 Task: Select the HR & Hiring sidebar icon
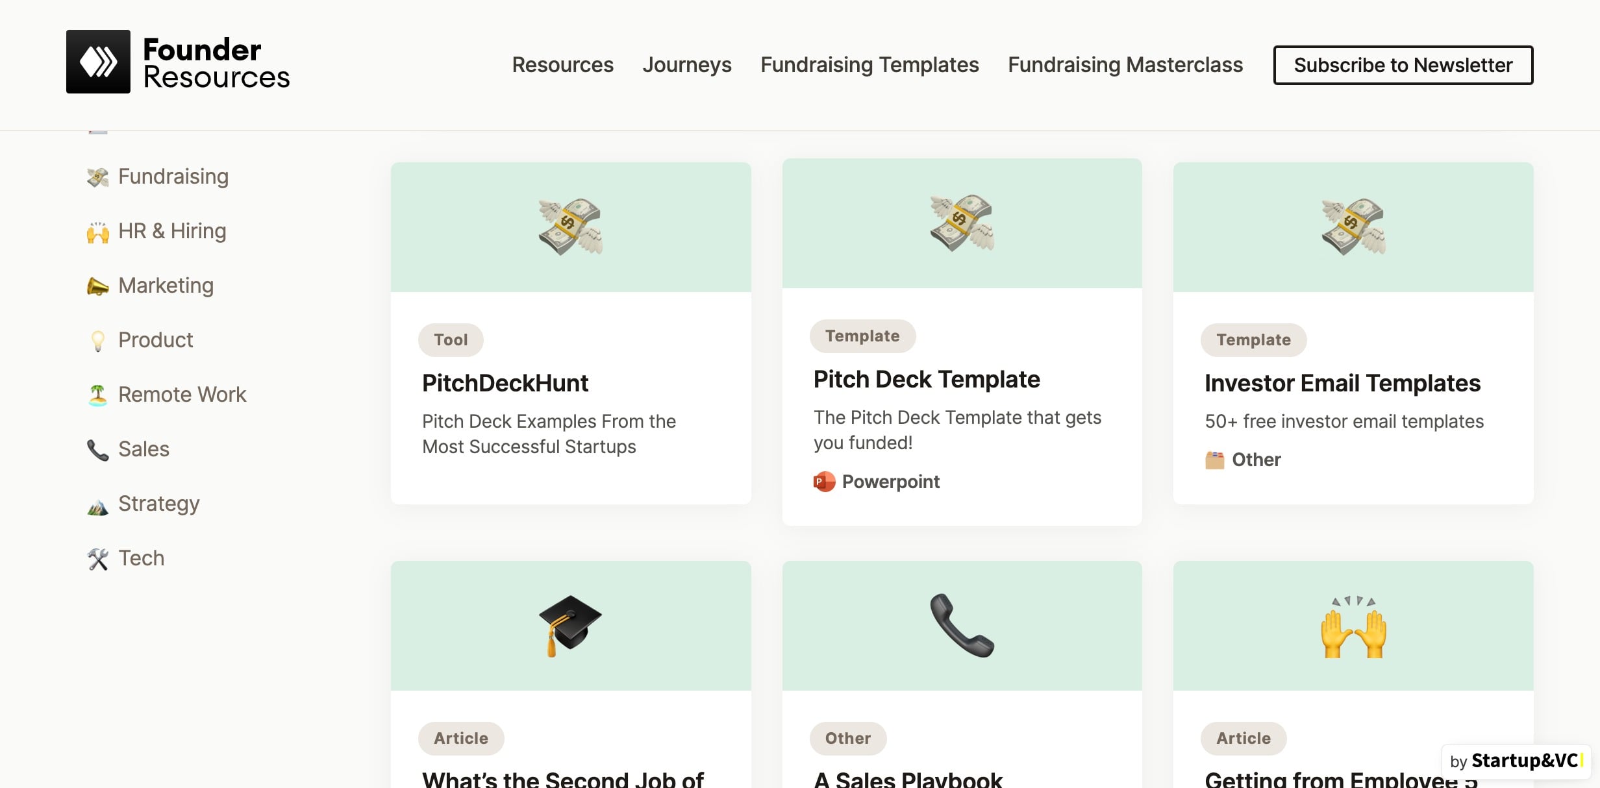(x=99, y=230)
